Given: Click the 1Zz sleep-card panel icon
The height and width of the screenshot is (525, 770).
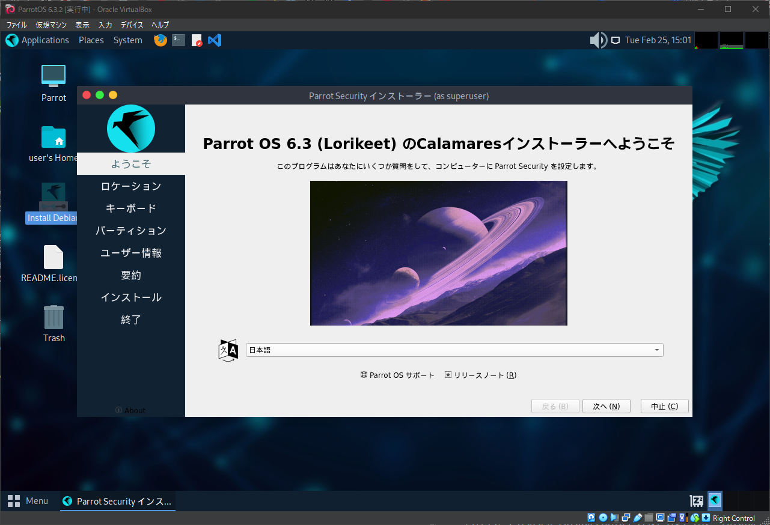Looking at the screenshot, I should click(697, 500).
